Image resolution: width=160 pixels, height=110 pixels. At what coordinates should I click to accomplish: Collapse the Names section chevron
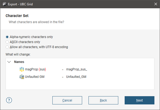[9, 62]
